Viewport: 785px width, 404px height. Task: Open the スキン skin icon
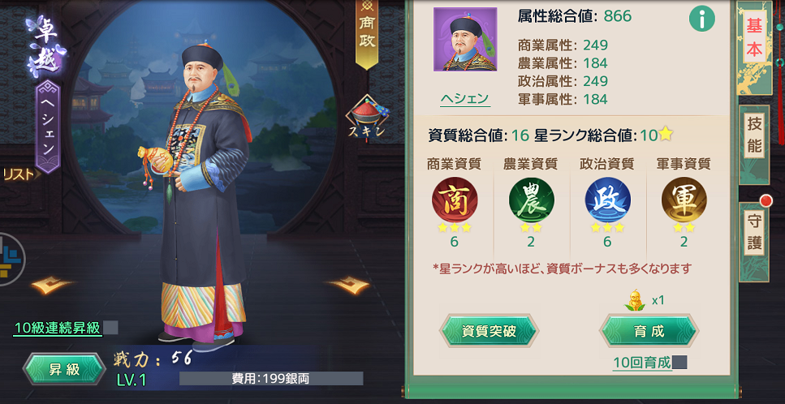[x=366, y=118]
